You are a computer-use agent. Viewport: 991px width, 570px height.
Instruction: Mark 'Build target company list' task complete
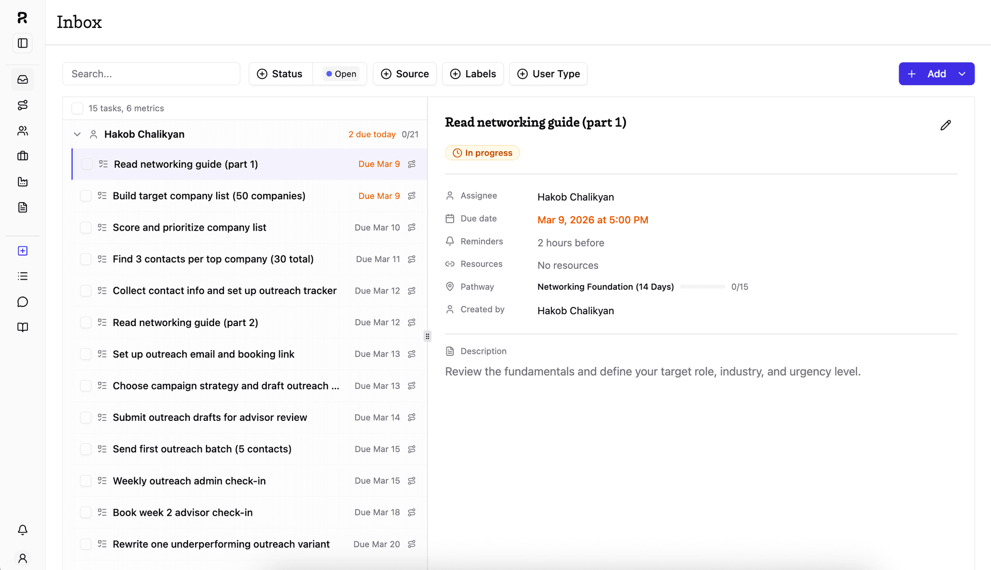pos(86,196)
